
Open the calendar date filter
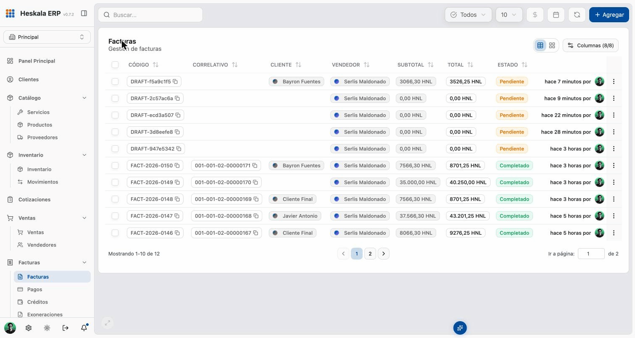[x=556, y=15]
